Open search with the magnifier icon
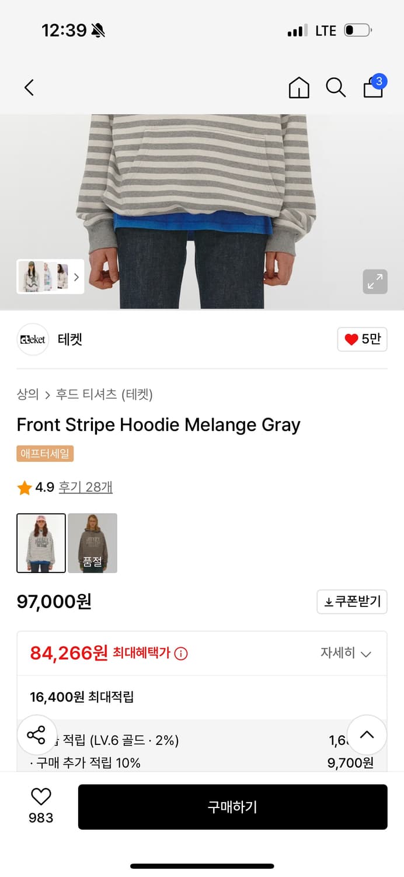The height and width of the screenshot is (877, 404). click(x=336, y=88)
